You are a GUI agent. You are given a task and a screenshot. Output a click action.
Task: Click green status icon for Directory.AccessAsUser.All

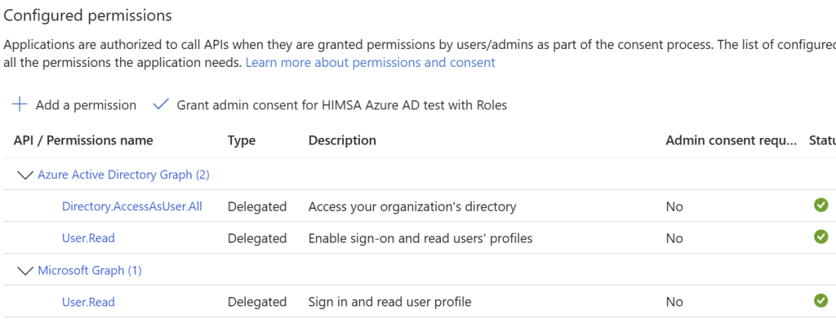coord(821,205)
